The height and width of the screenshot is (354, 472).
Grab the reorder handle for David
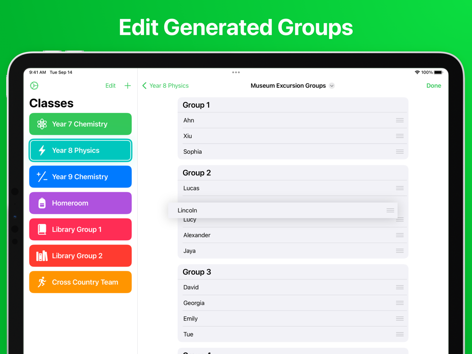[400, 287]
